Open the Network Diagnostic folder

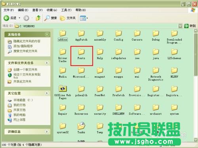click(x=156, y=74)
